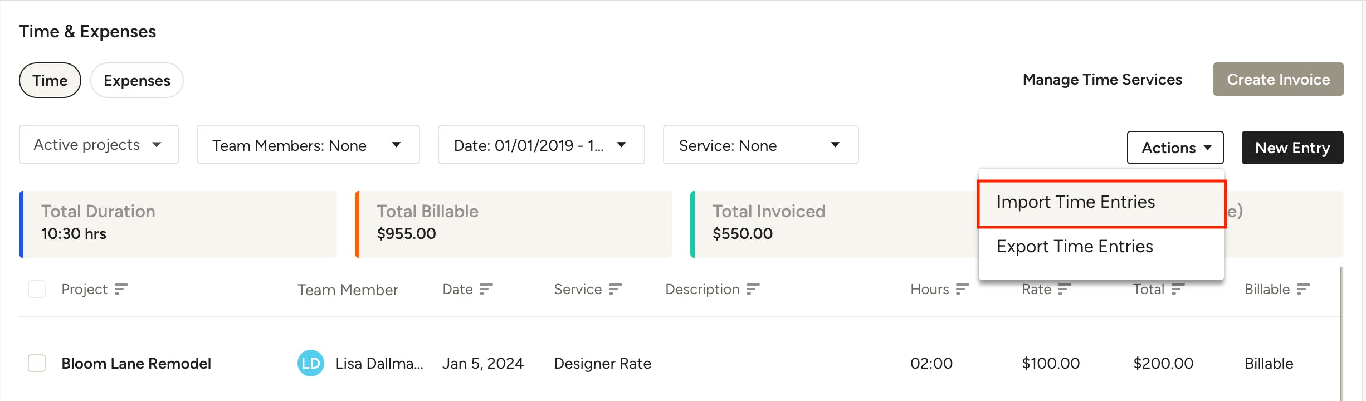Sort by Billable column icon
1366x401 pixels.
coord(1303,289)
